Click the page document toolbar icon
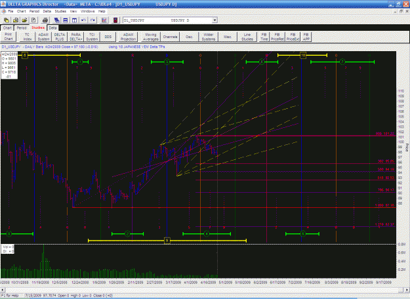Screen dimensions: 410x299 click(33, 20)
